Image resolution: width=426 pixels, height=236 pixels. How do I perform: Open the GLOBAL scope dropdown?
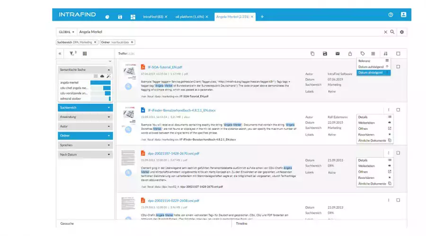pyautogui.click(x=66, y=32)
